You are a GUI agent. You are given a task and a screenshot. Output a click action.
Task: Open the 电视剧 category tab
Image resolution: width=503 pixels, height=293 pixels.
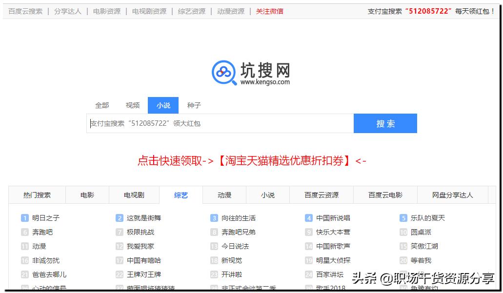pyautogui.click(x=134, y=195)
